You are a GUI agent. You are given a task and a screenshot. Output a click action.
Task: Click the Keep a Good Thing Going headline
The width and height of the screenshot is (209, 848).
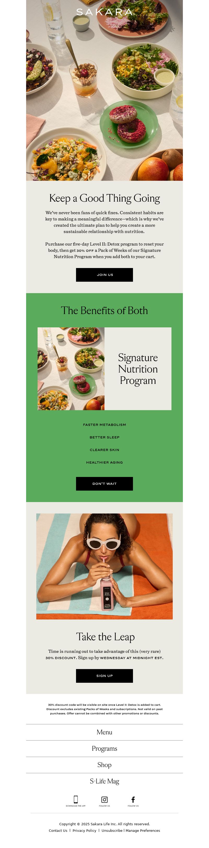coord(104,198)
